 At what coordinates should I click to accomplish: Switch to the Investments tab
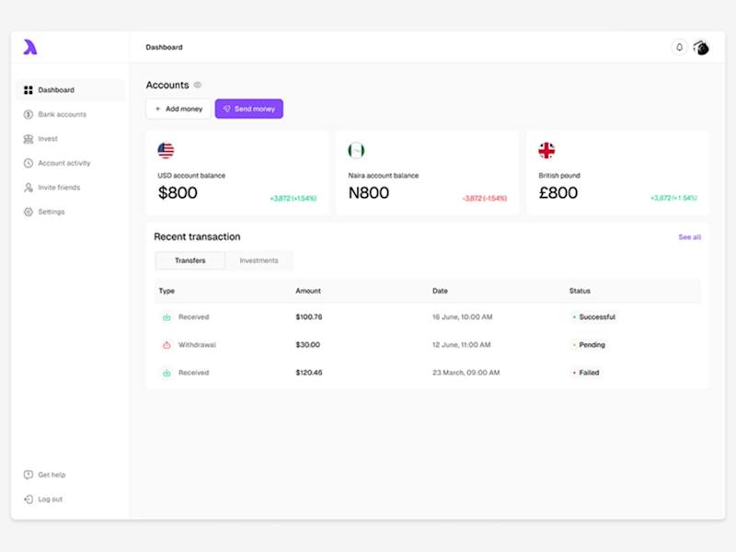coord(259,260)
